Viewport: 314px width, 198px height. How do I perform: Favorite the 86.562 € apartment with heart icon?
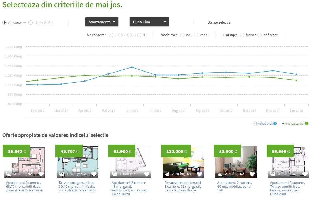click(x=41, y=174)
